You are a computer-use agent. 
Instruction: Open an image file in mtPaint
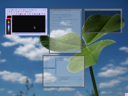[x=9, y=12]
